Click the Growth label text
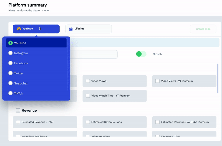 [157, 54]
